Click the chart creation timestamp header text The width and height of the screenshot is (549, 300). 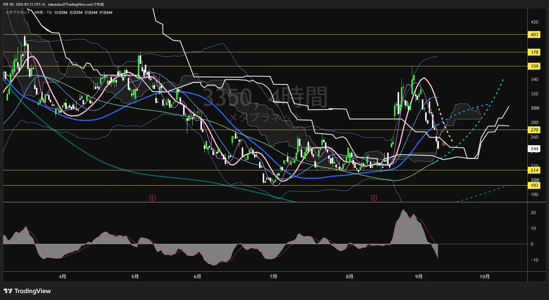pyautogui.click(x=53, y=4)
